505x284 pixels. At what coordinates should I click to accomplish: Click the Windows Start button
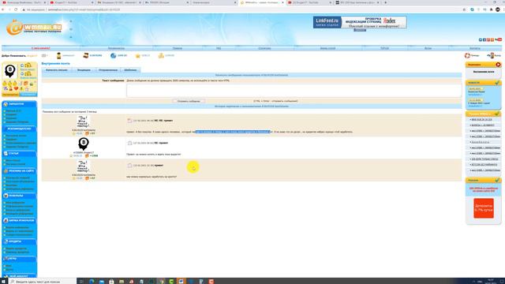point(4,281)
